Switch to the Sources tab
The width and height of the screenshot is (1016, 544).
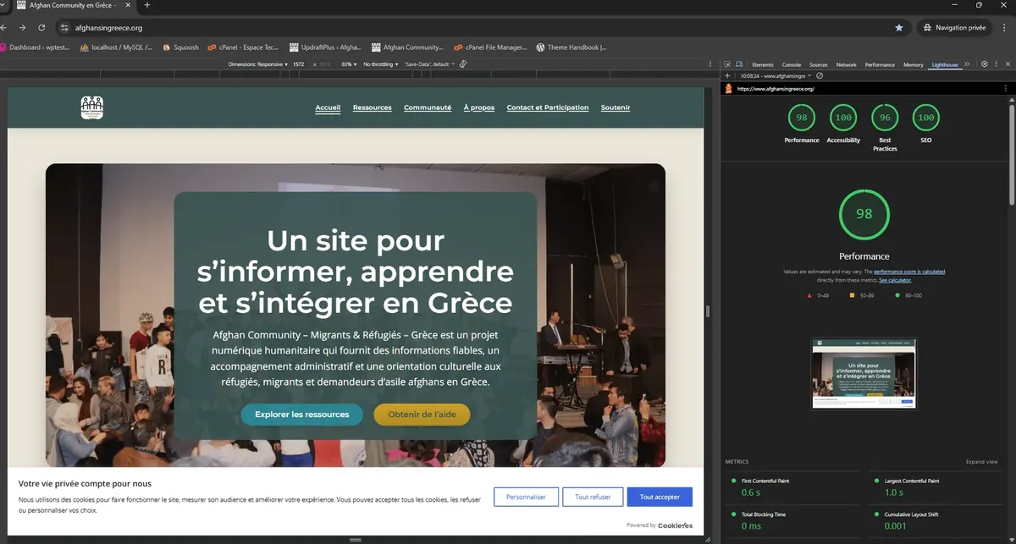pyautogui.click(x=819, y=64)
